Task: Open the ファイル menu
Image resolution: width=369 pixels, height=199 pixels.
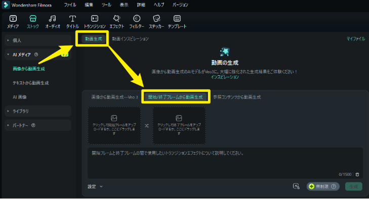Action: click(70, 5)
